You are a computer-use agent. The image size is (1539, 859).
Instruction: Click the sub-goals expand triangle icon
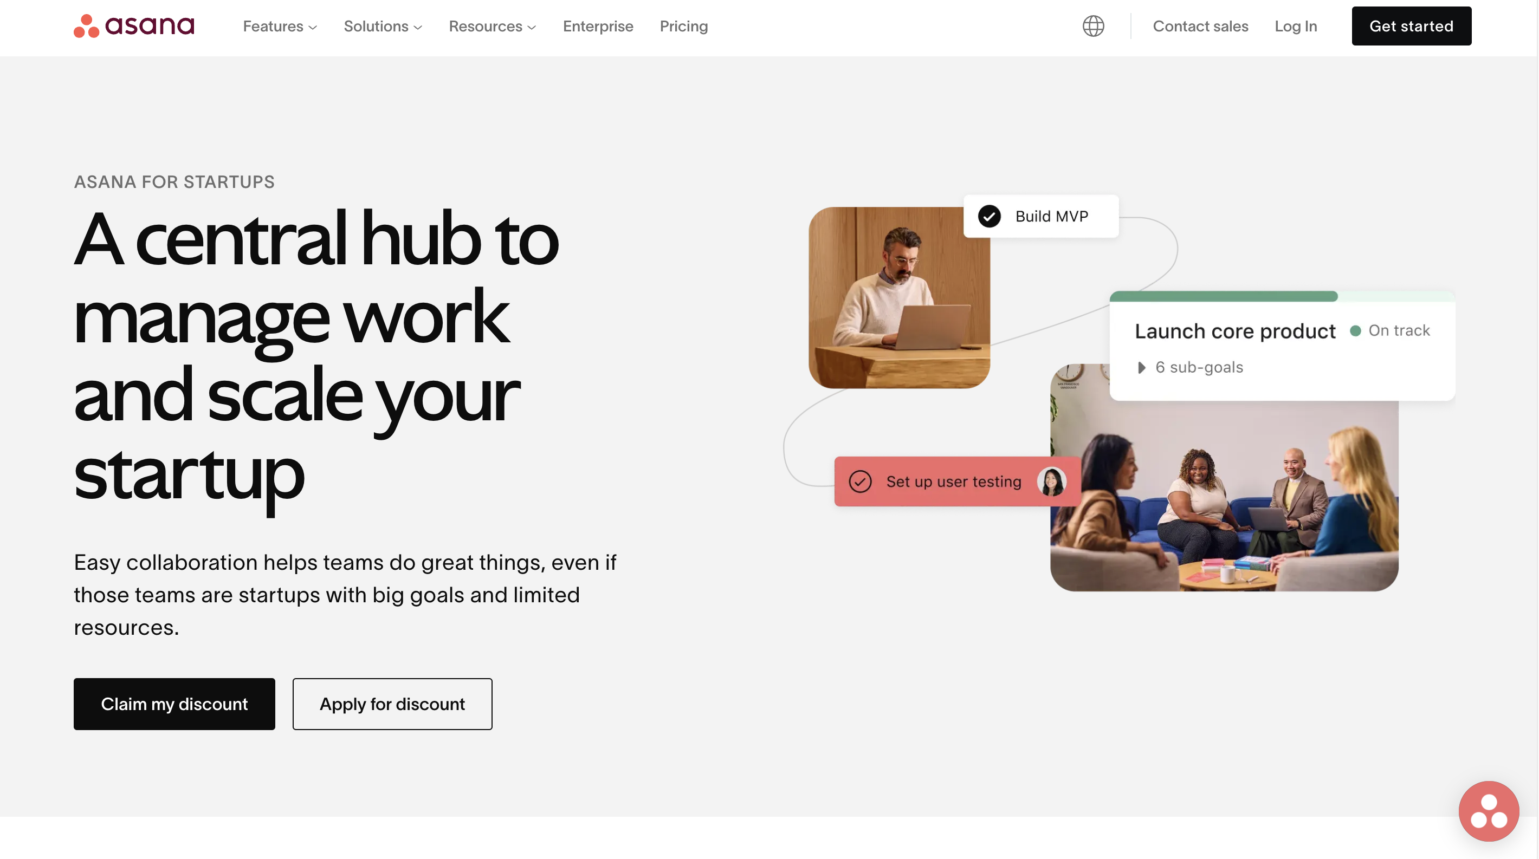(1141, 368)
